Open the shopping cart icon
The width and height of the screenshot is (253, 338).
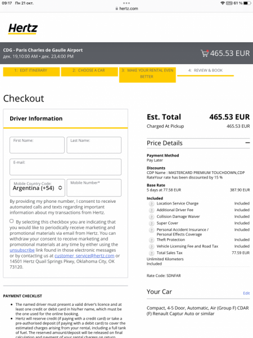point(205,53)
